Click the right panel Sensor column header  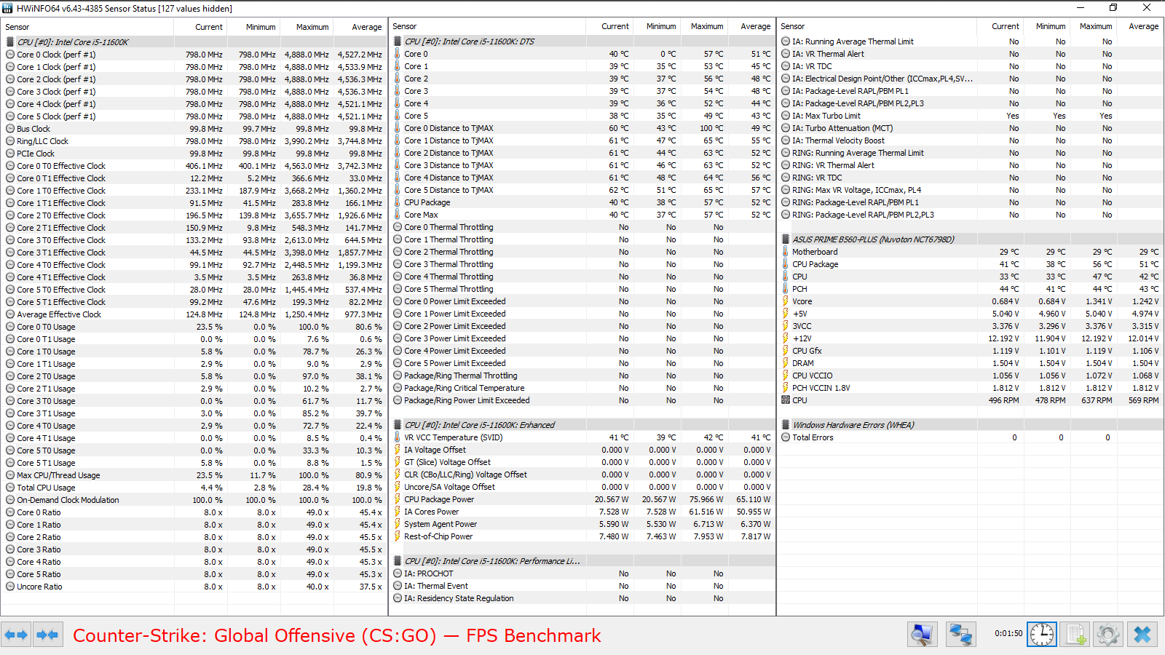[x=877, y=26]
